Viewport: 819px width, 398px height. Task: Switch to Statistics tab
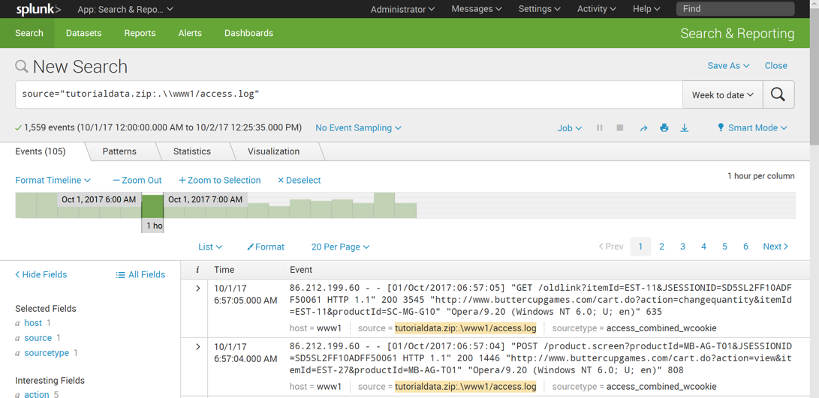[191, 151]
